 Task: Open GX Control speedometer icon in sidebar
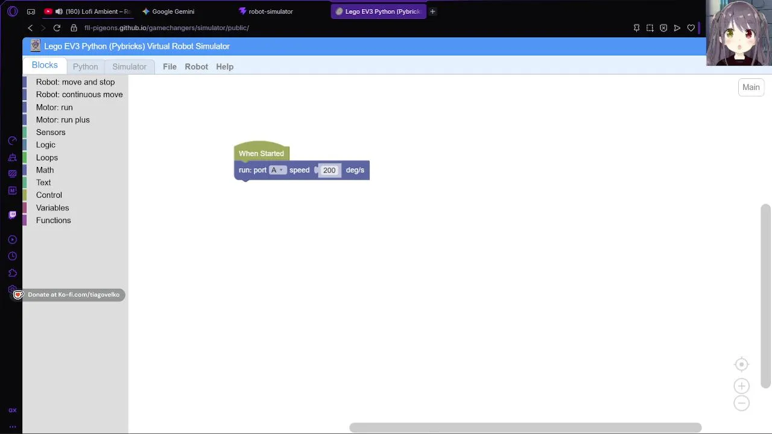(12, 140)
